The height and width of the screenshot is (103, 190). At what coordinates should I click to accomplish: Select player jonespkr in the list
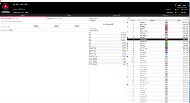tap(142, 23)
